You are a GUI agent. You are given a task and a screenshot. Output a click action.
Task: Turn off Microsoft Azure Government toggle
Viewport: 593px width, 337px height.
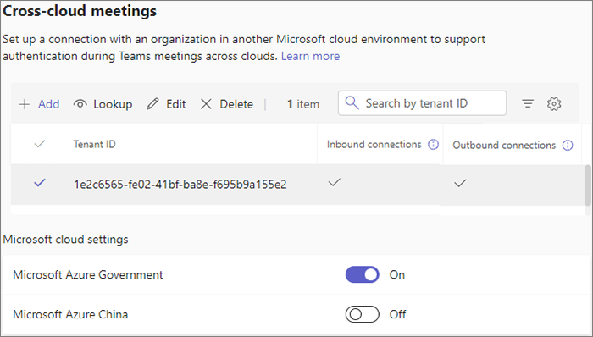pyautogui.click(x=362, y=274)
